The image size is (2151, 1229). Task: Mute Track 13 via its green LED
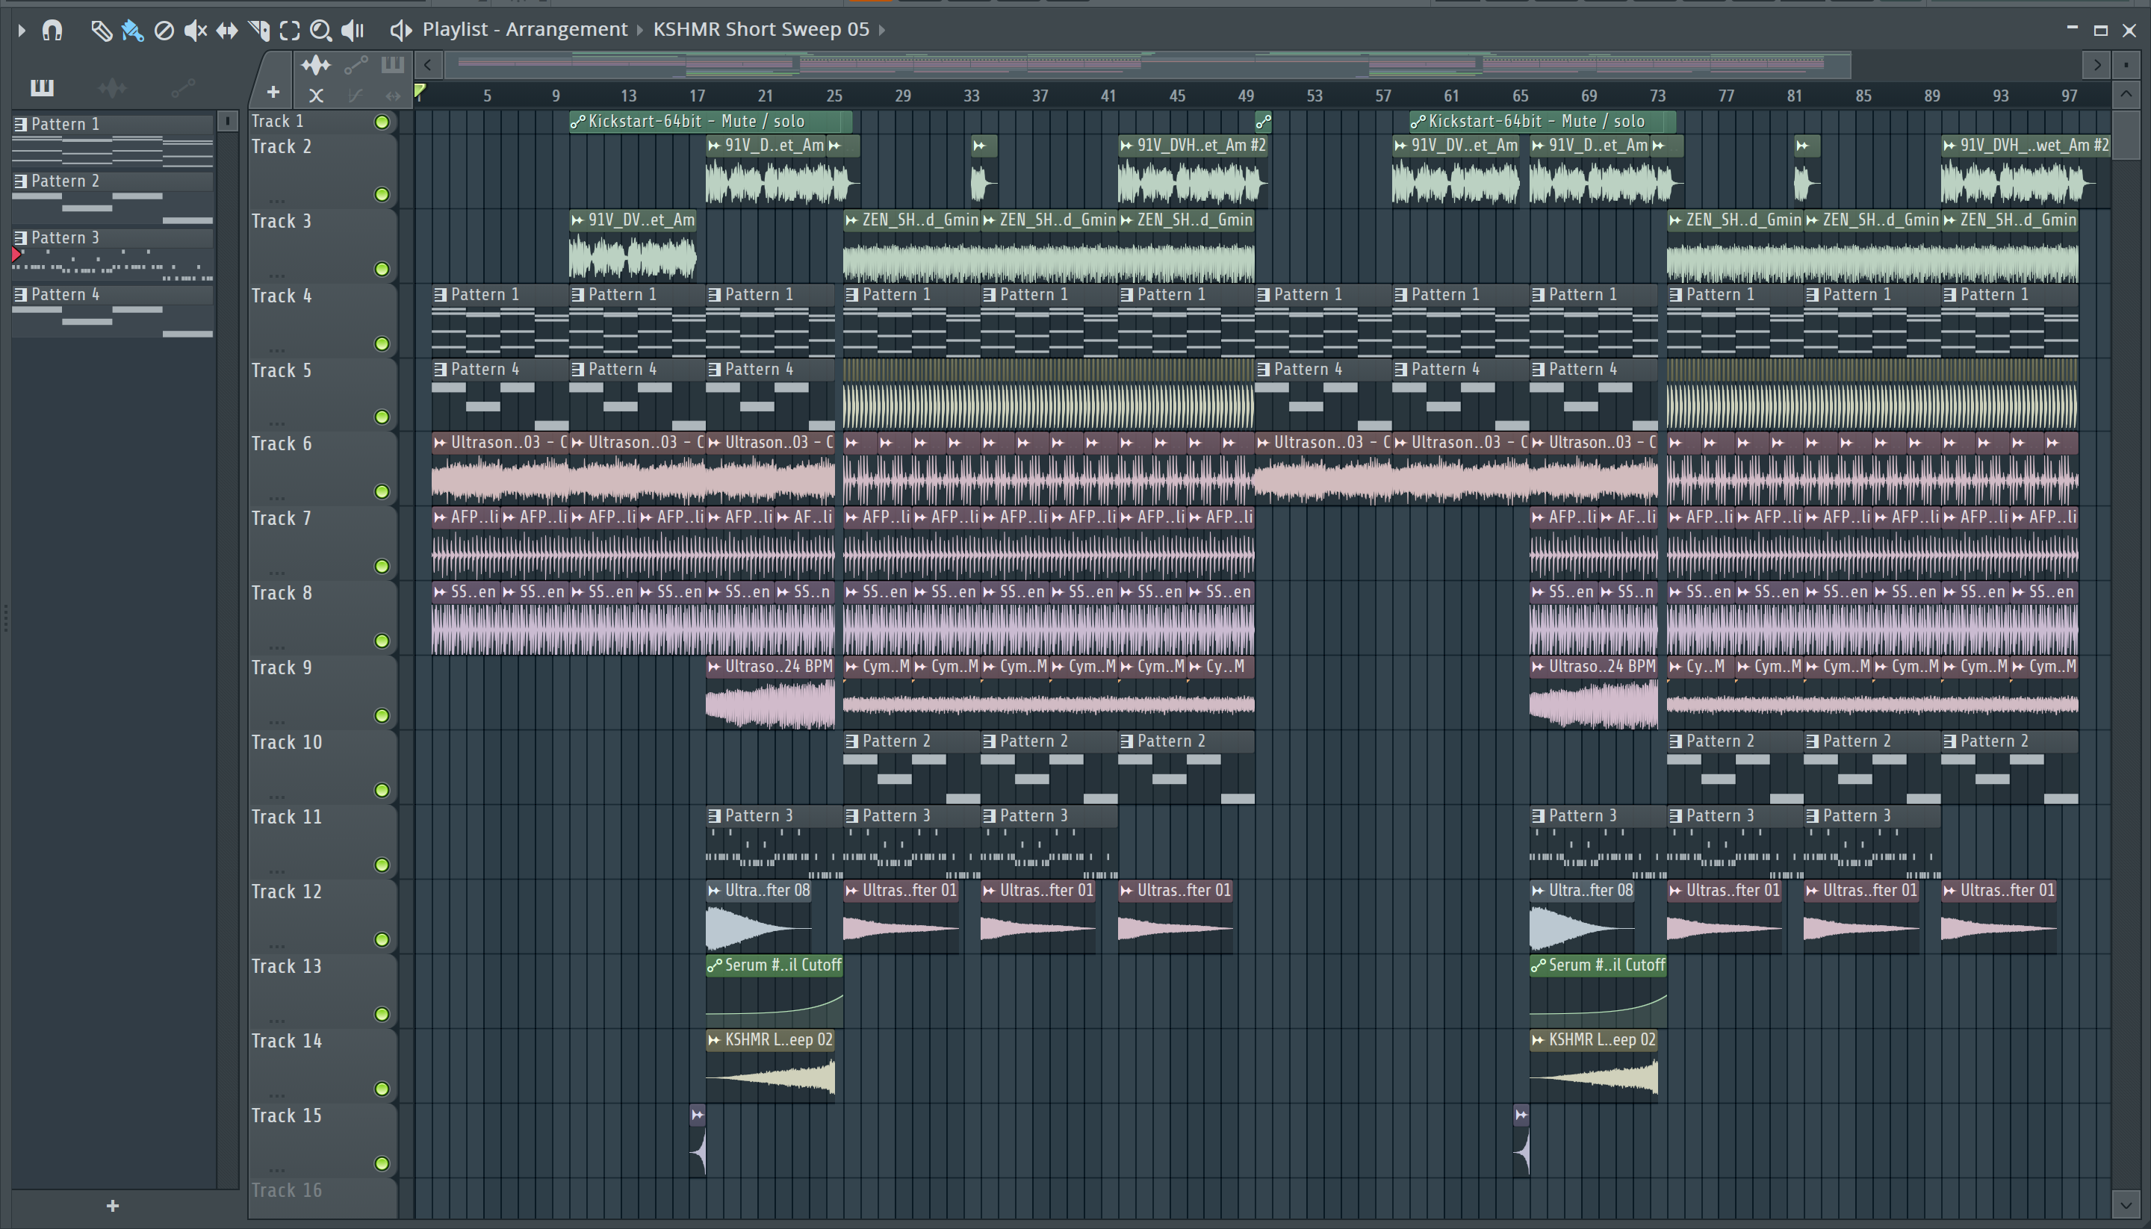(x=382, y=1015)
